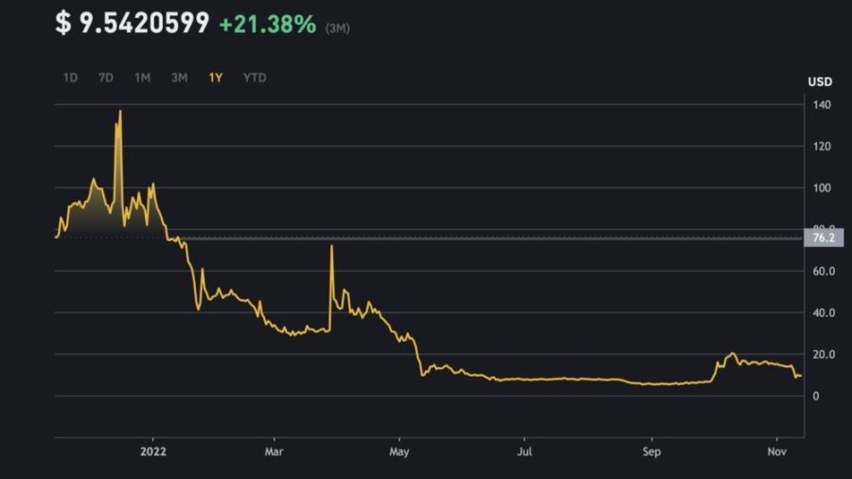852x479 pixels.
Task: Switch to the 7D timeframe
Action: pyautogui.click(x=106, y=78)
